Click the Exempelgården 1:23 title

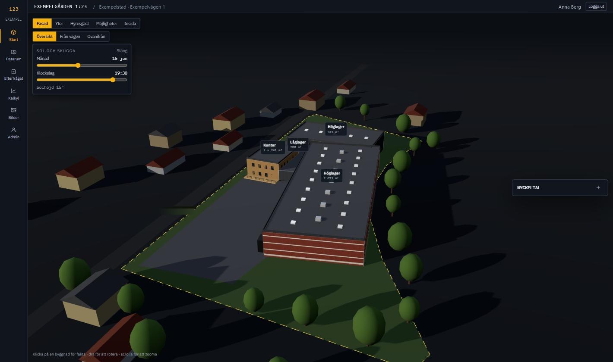tap(60, 6)
